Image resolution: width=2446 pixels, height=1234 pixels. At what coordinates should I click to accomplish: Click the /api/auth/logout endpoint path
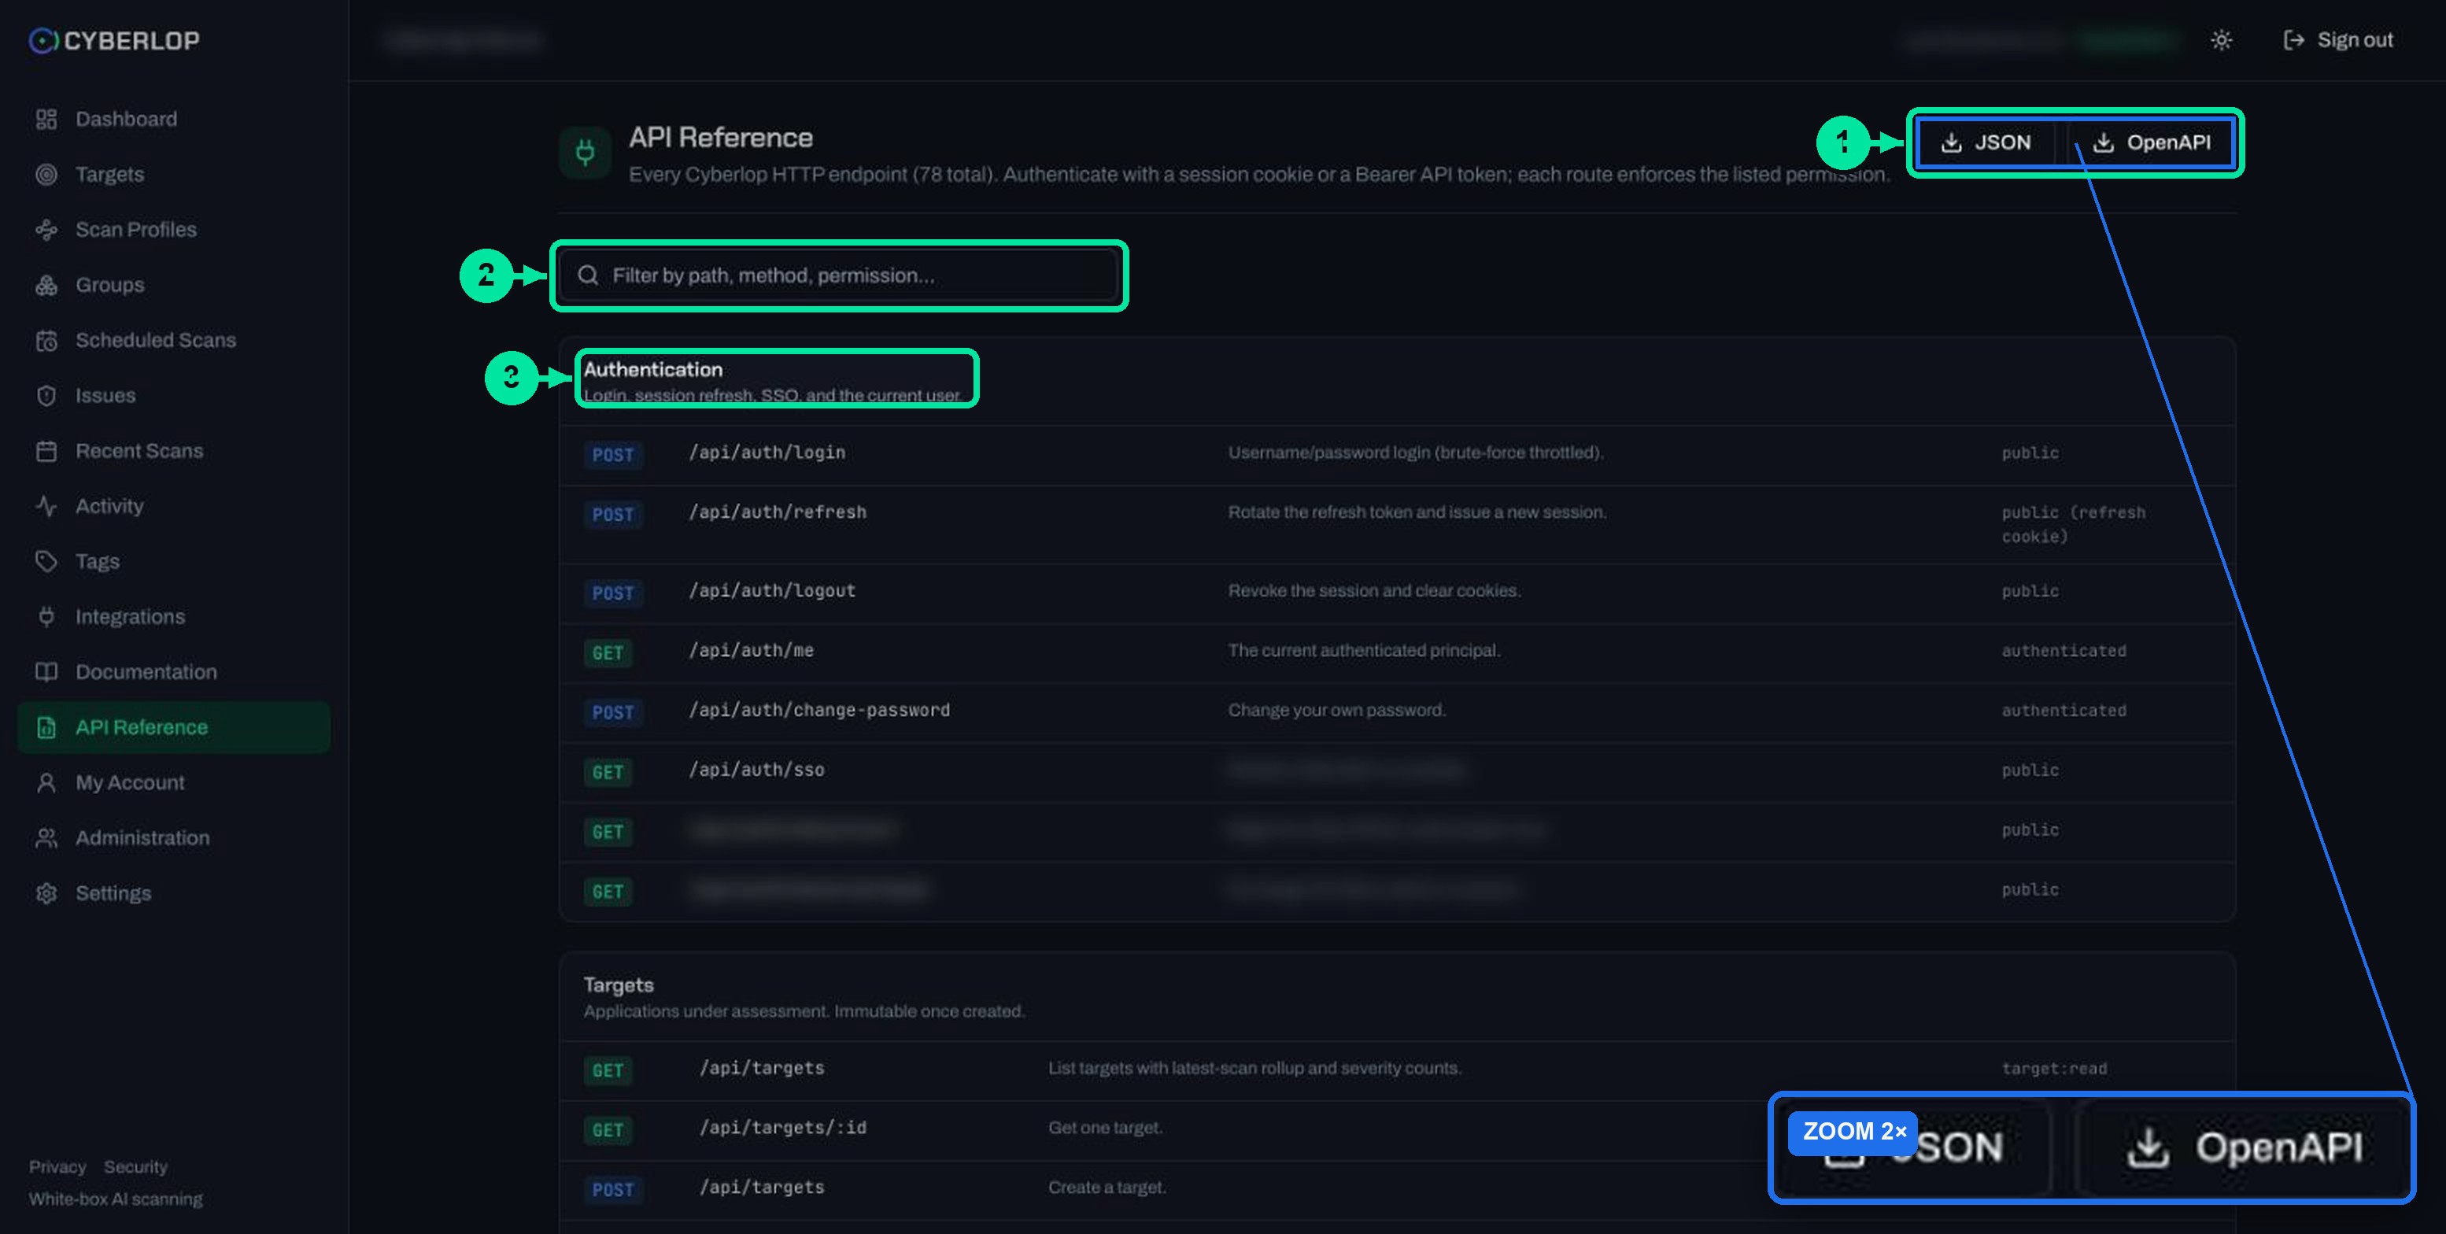[772, 590]
